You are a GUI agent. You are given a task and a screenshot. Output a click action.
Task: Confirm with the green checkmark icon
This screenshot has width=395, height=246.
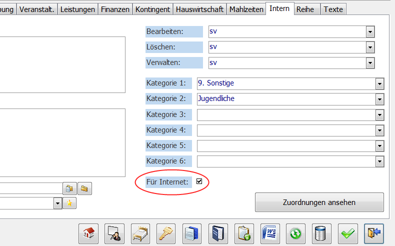pyautogui.click(x=348, y=233)
